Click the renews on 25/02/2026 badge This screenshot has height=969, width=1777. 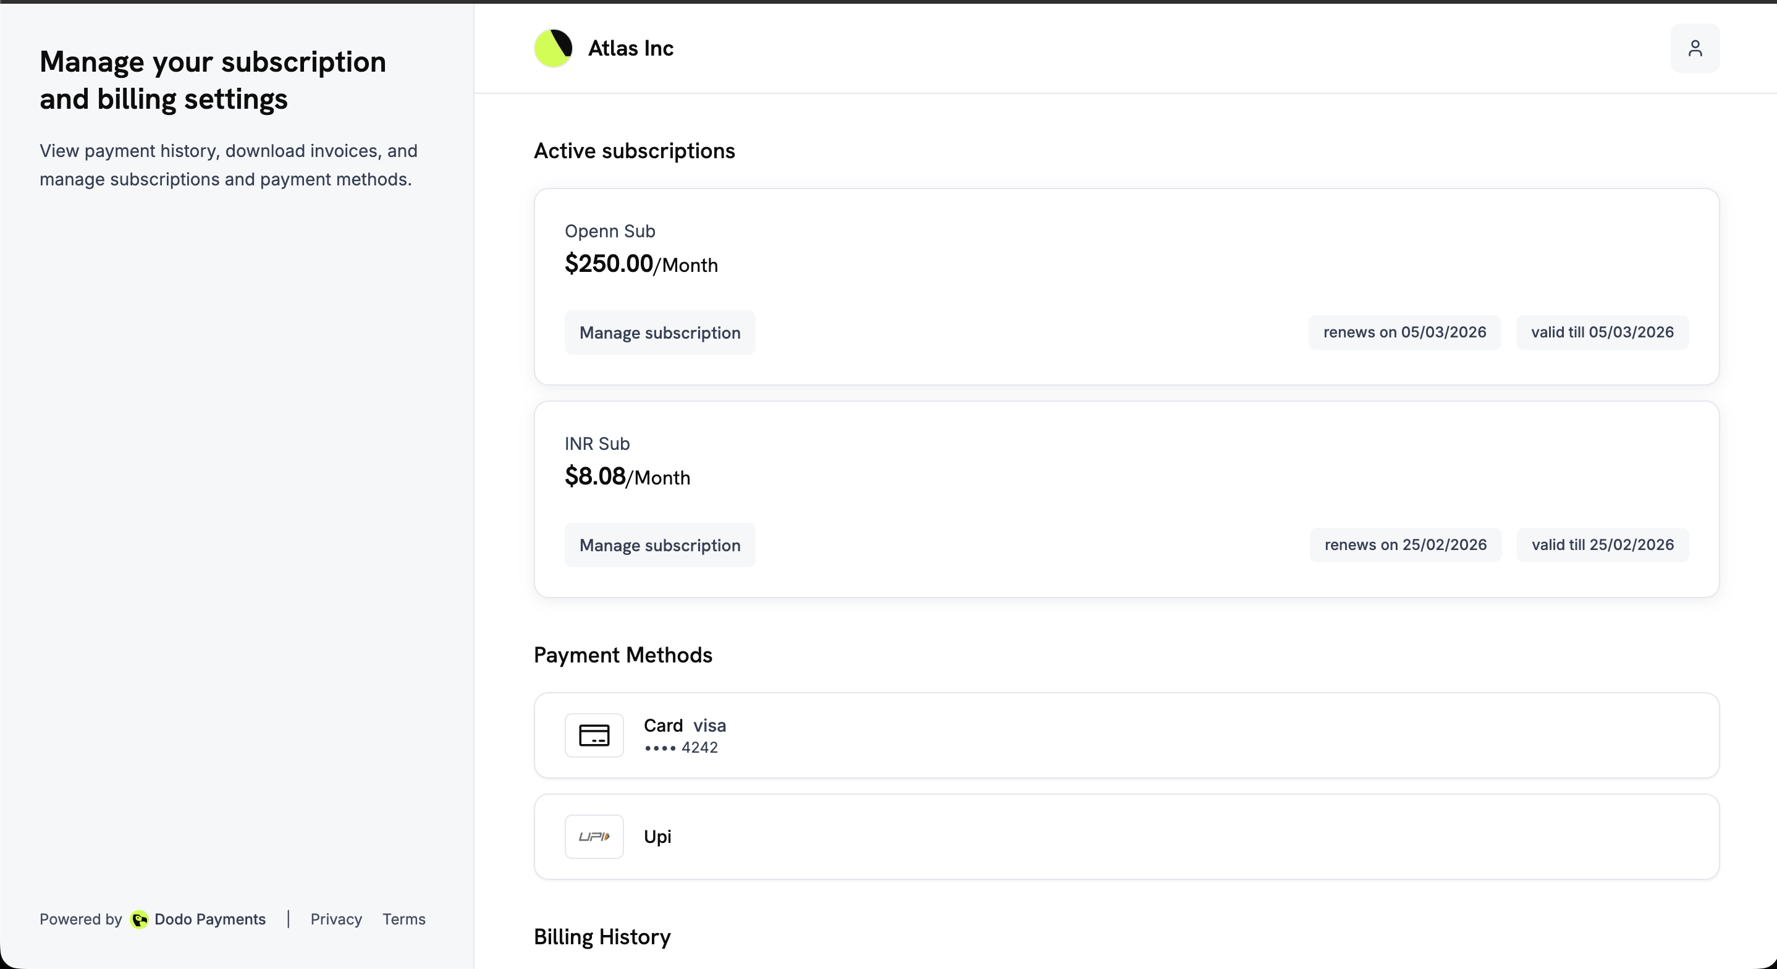tap(1404, 544)
